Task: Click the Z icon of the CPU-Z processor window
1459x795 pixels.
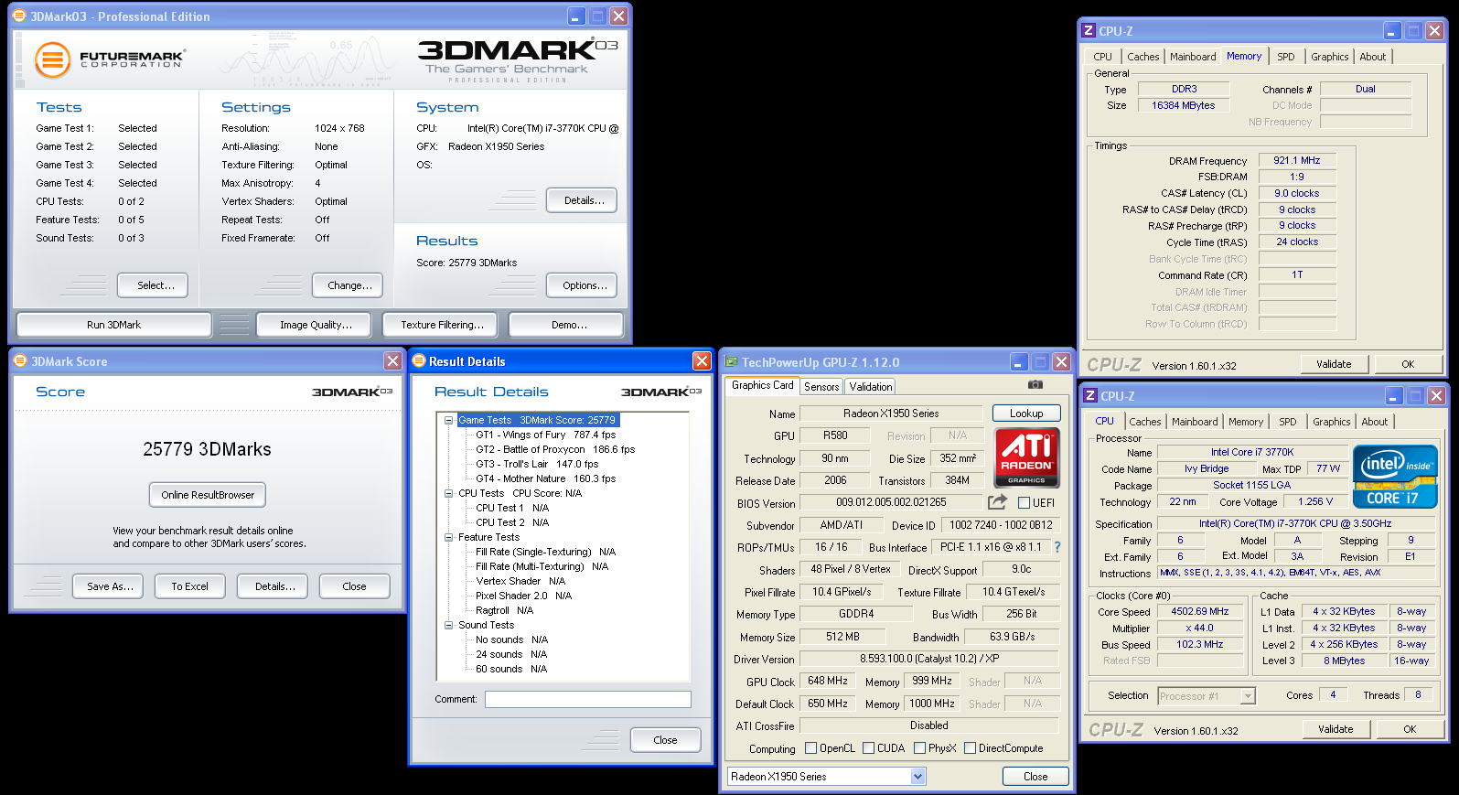Action: click(1090, 396)
